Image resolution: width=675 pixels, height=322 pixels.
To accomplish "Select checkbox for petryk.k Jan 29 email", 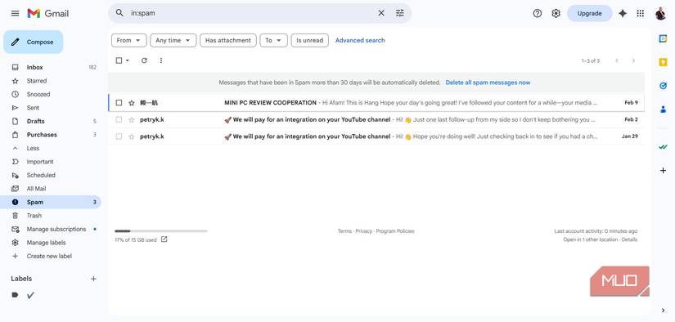I will (x=119, y=136).
